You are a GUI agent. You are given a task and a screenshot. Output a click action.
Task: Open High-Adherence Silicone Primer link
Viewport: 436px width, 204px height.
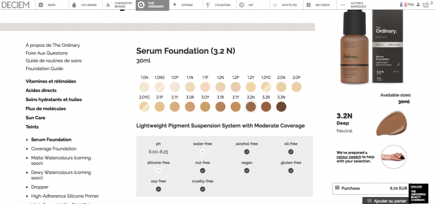pos(65,196)
